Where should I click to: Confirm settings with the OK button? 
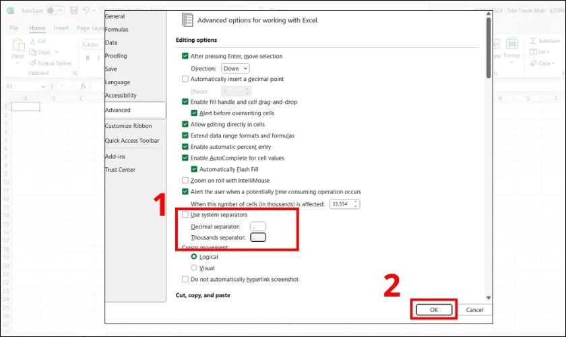[x=434, y=309]
